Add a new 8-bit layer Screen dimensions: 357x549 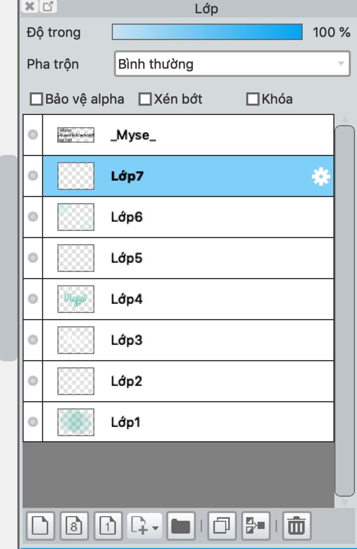pyautogui.click(x=74, y=526)
